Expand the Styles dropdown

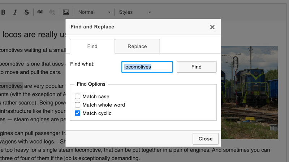coord(135,12)
